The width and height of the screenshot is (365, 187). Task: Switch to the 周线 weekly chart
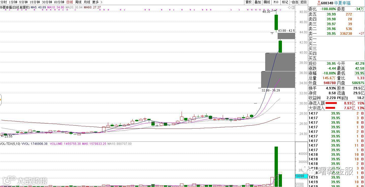point(78,2)
